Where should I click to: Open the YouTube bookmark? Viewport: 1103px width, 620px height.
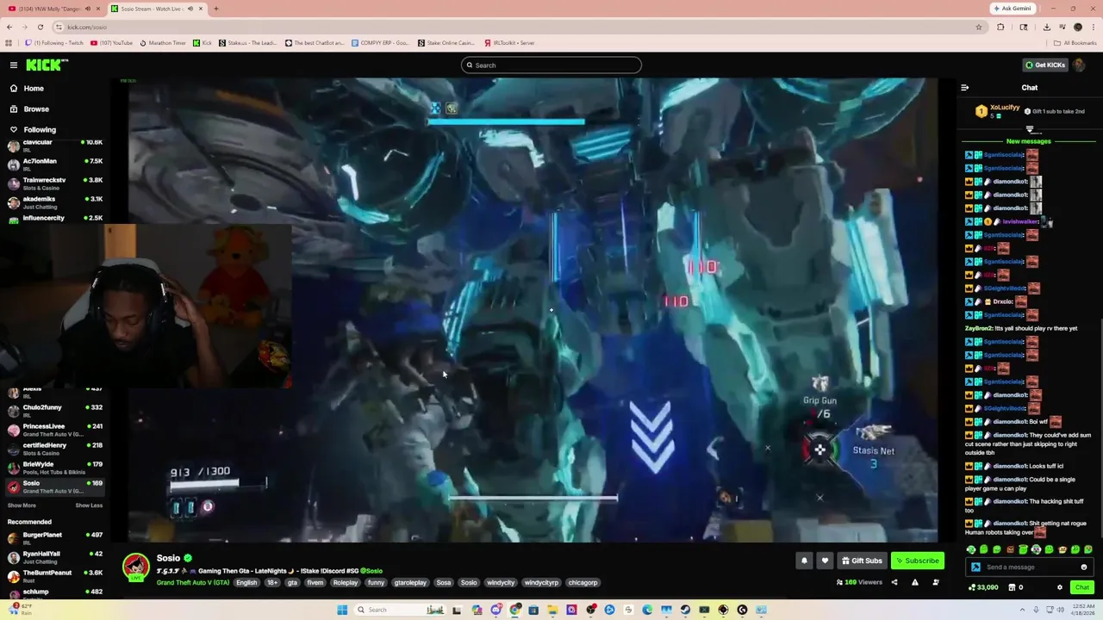coord(111,43)
